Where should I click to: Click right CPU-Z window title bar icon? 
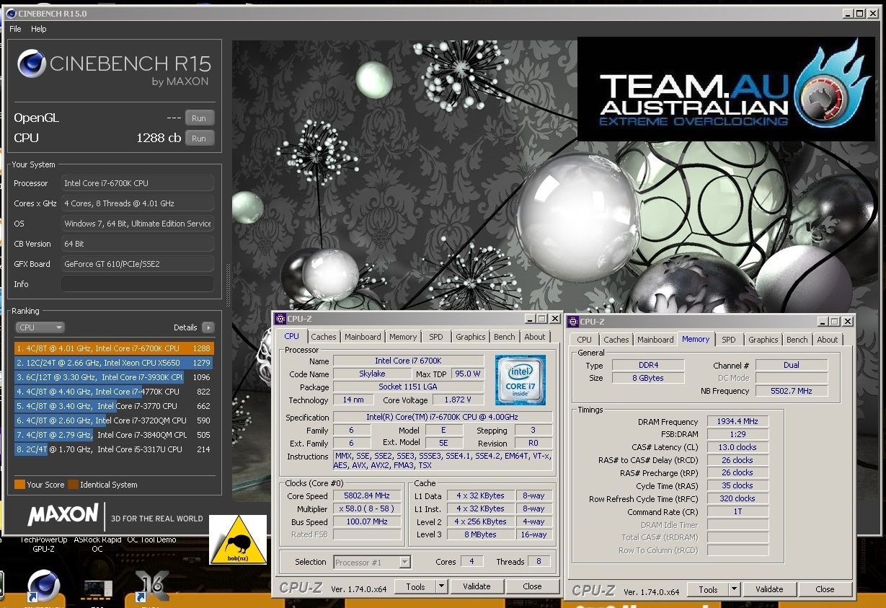point(573,322)
